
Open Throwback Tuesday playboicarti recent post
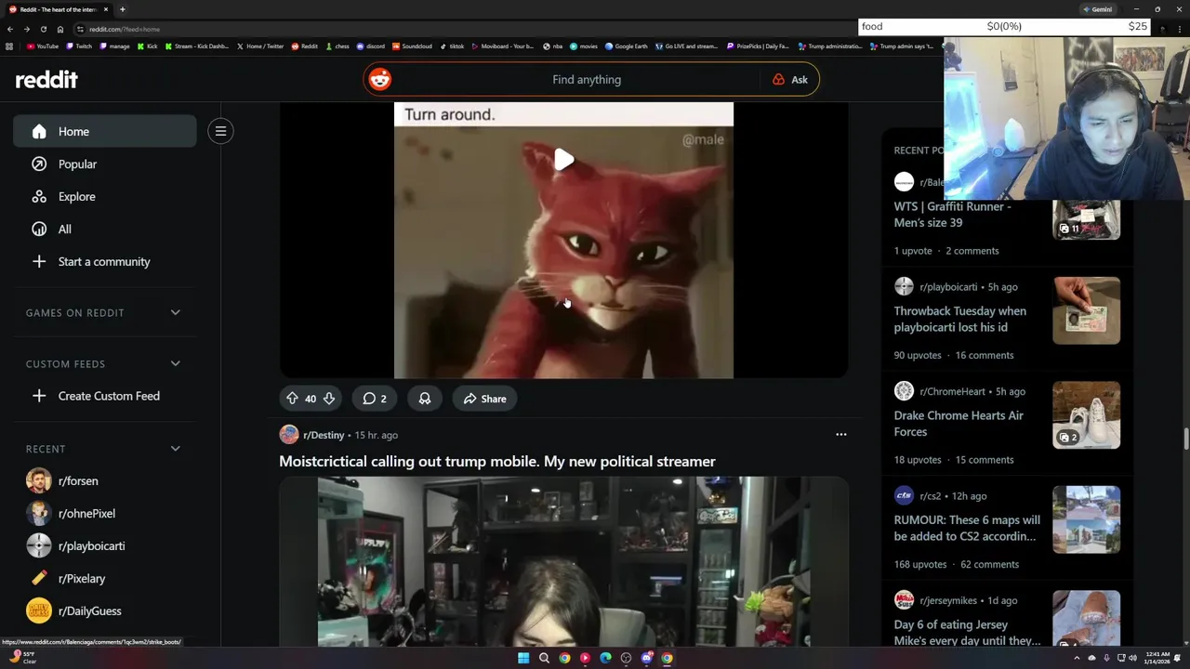click(x=959, y=319)
